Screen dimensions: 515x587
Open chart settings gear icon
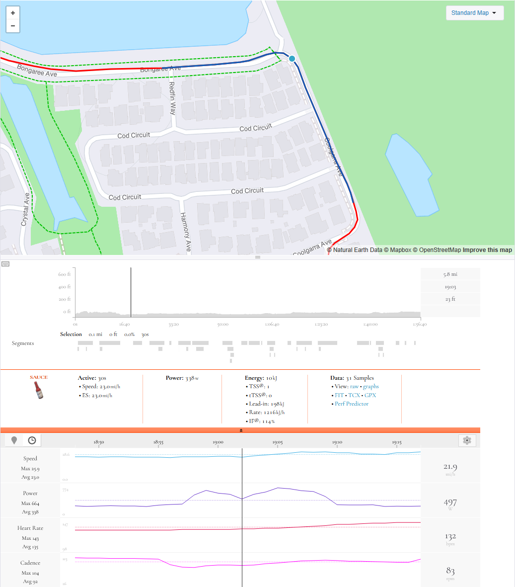[467, 440]
